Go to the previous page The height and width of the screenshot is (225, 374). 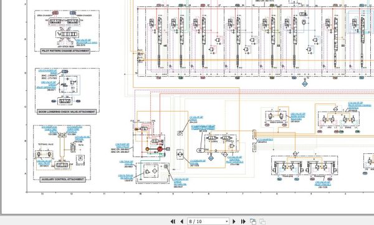182,221
